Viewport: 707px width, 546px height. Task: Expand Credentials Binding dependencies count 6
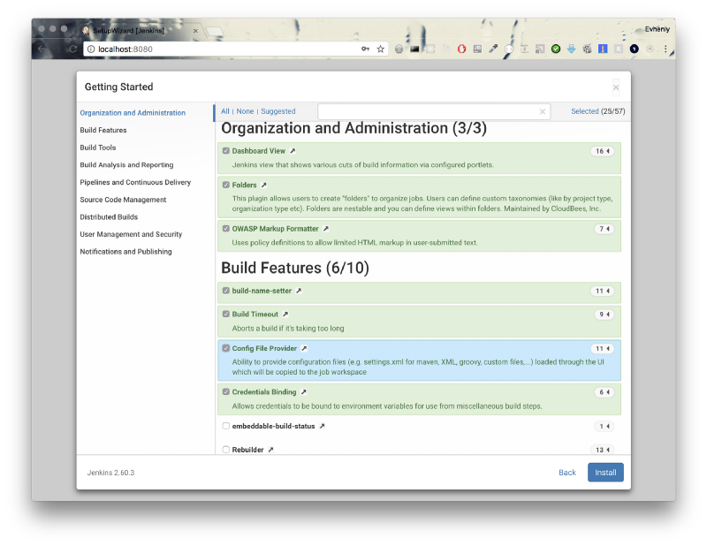(604, 392)
